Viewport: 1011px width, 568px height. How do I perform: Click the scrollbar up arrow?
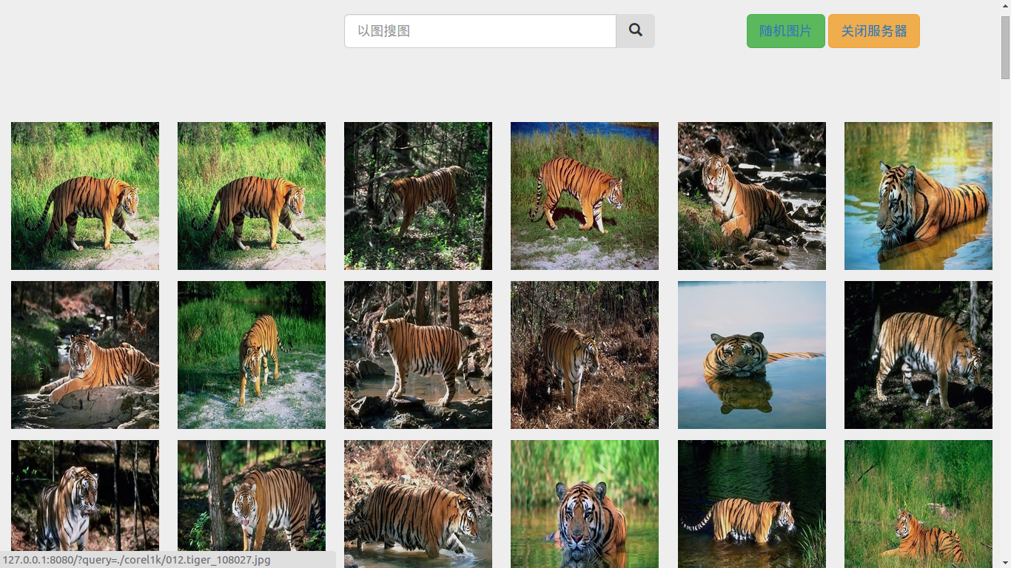tap(1005, 6)
